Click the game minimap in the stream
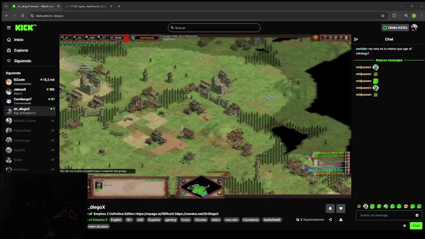Viewport: 425px width, 239px height. 202,188
